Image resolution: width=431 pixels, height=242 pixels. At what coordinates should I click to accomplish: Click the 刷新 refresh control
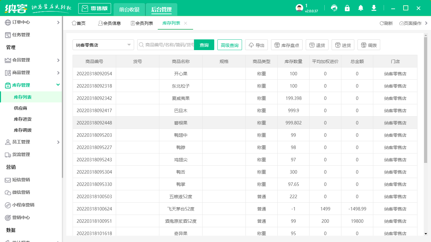[387, 23]
